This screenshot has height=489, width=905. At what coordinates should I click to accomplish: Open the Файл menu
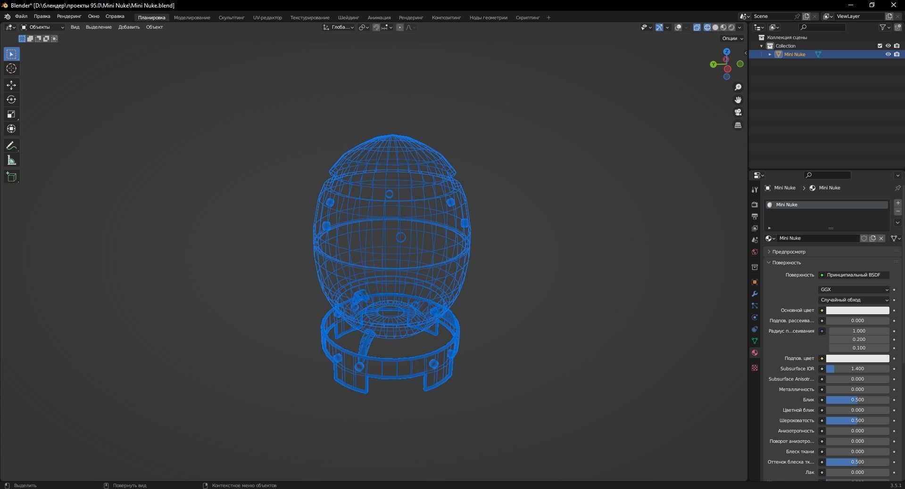pyautogui.click(x=21, y=16)
